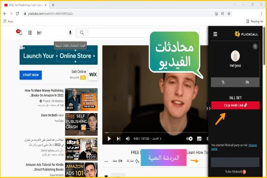Open Amazon Book Publishing Strategy thumbnail
This screenshot has width=267, height=178.
click(81, 100)
